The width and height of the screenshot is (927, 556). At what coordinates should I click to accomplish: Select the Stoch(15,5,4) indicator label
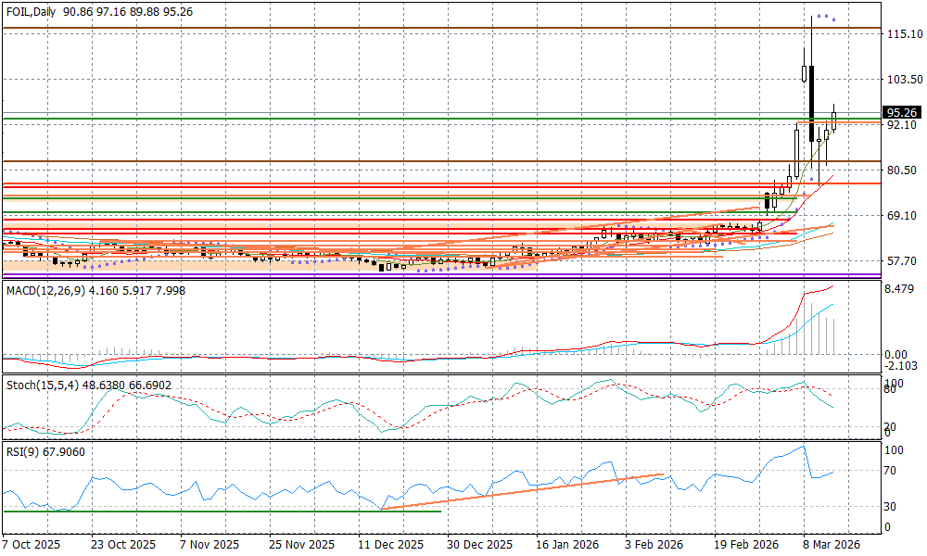[x=43, y=384]
